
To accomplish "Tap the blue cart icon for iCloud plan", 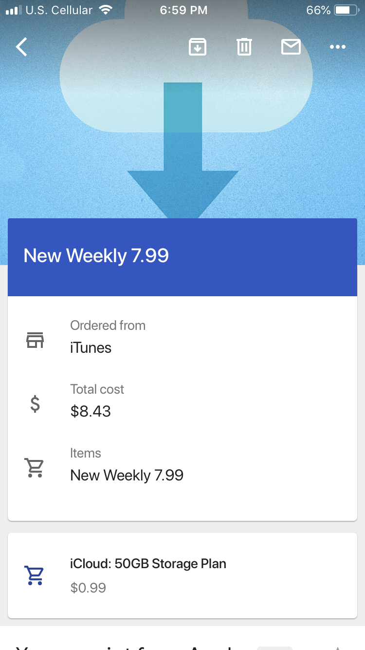I will [x=35, y=575].
